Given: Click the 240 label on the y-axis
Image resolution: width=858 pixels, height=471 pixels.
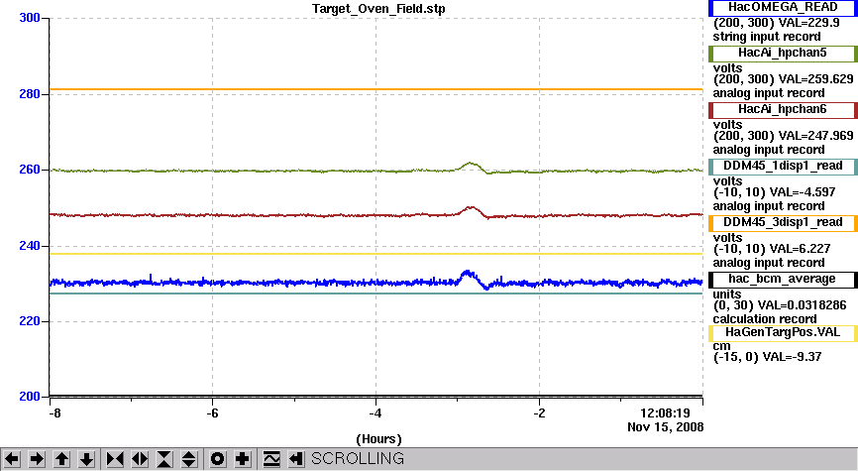Looking at the screenshot, I should click(30, 246).
